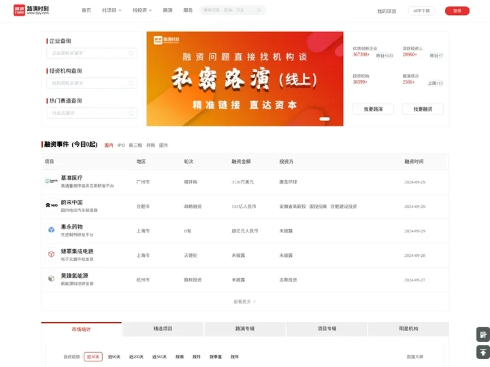Viewport: 490px width, 367px height.
Task: Click the 私密路演 banner image
Action: point(245,79)
